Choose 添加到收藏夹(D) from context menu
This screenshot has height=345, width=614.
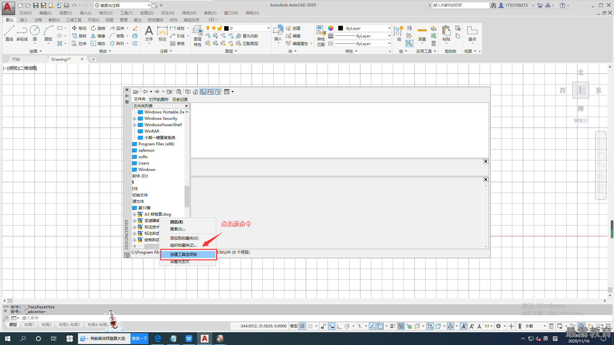[x=184, y=238]
